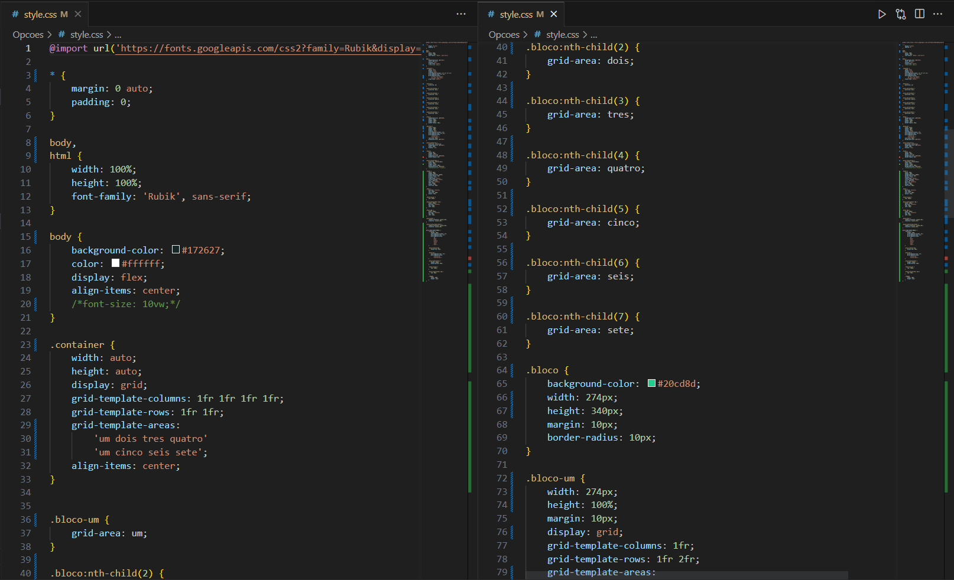The width and height of the screenshot is (954, 580).
Task: Expand the style.css breadcrumb in right editor
Action: 562,35
